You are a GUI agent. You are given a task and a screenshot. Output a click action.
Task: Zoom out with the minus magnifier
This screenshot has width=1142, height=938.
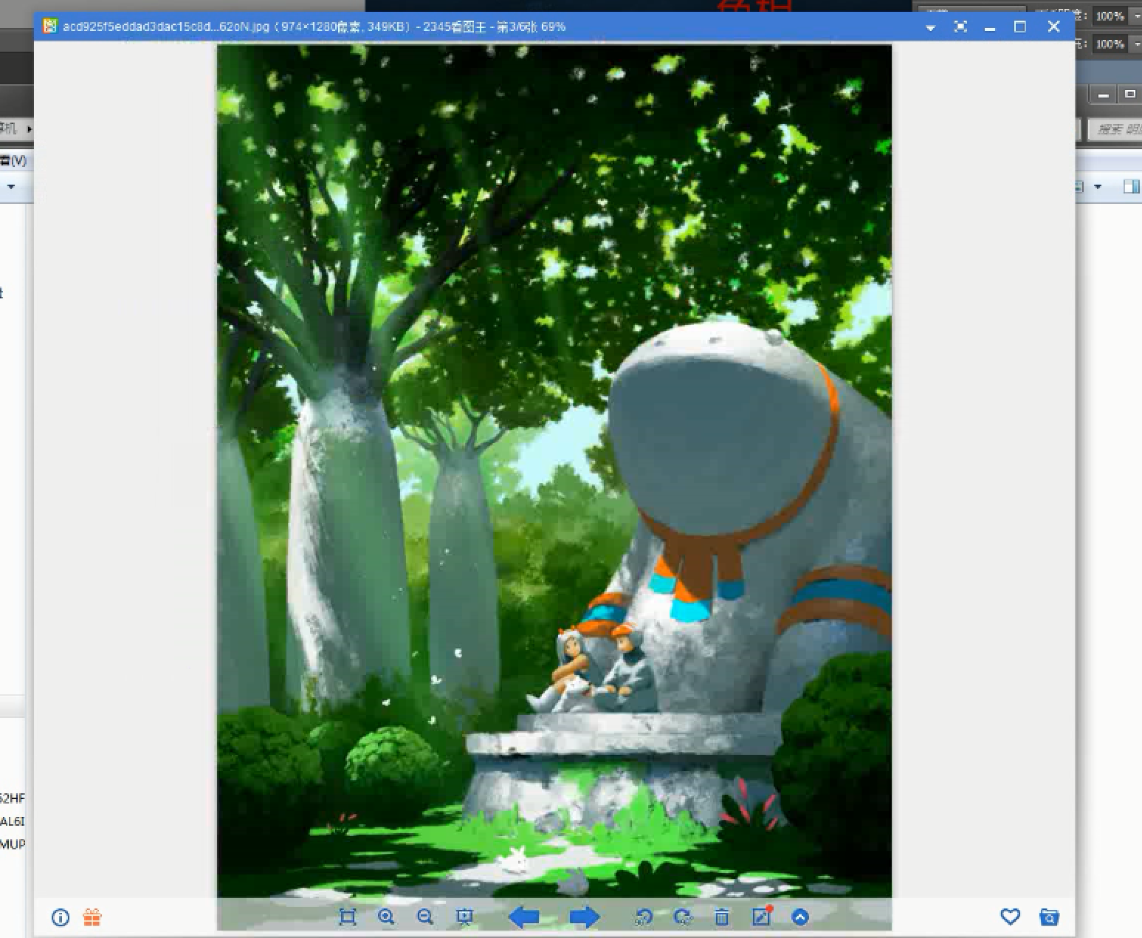425,917
